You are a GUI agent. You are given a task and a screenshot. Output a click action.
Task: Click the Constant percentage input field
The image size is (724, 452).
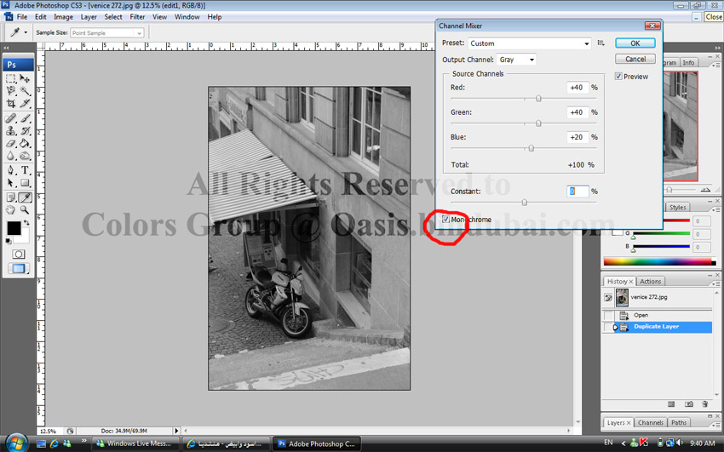(577, 192)
